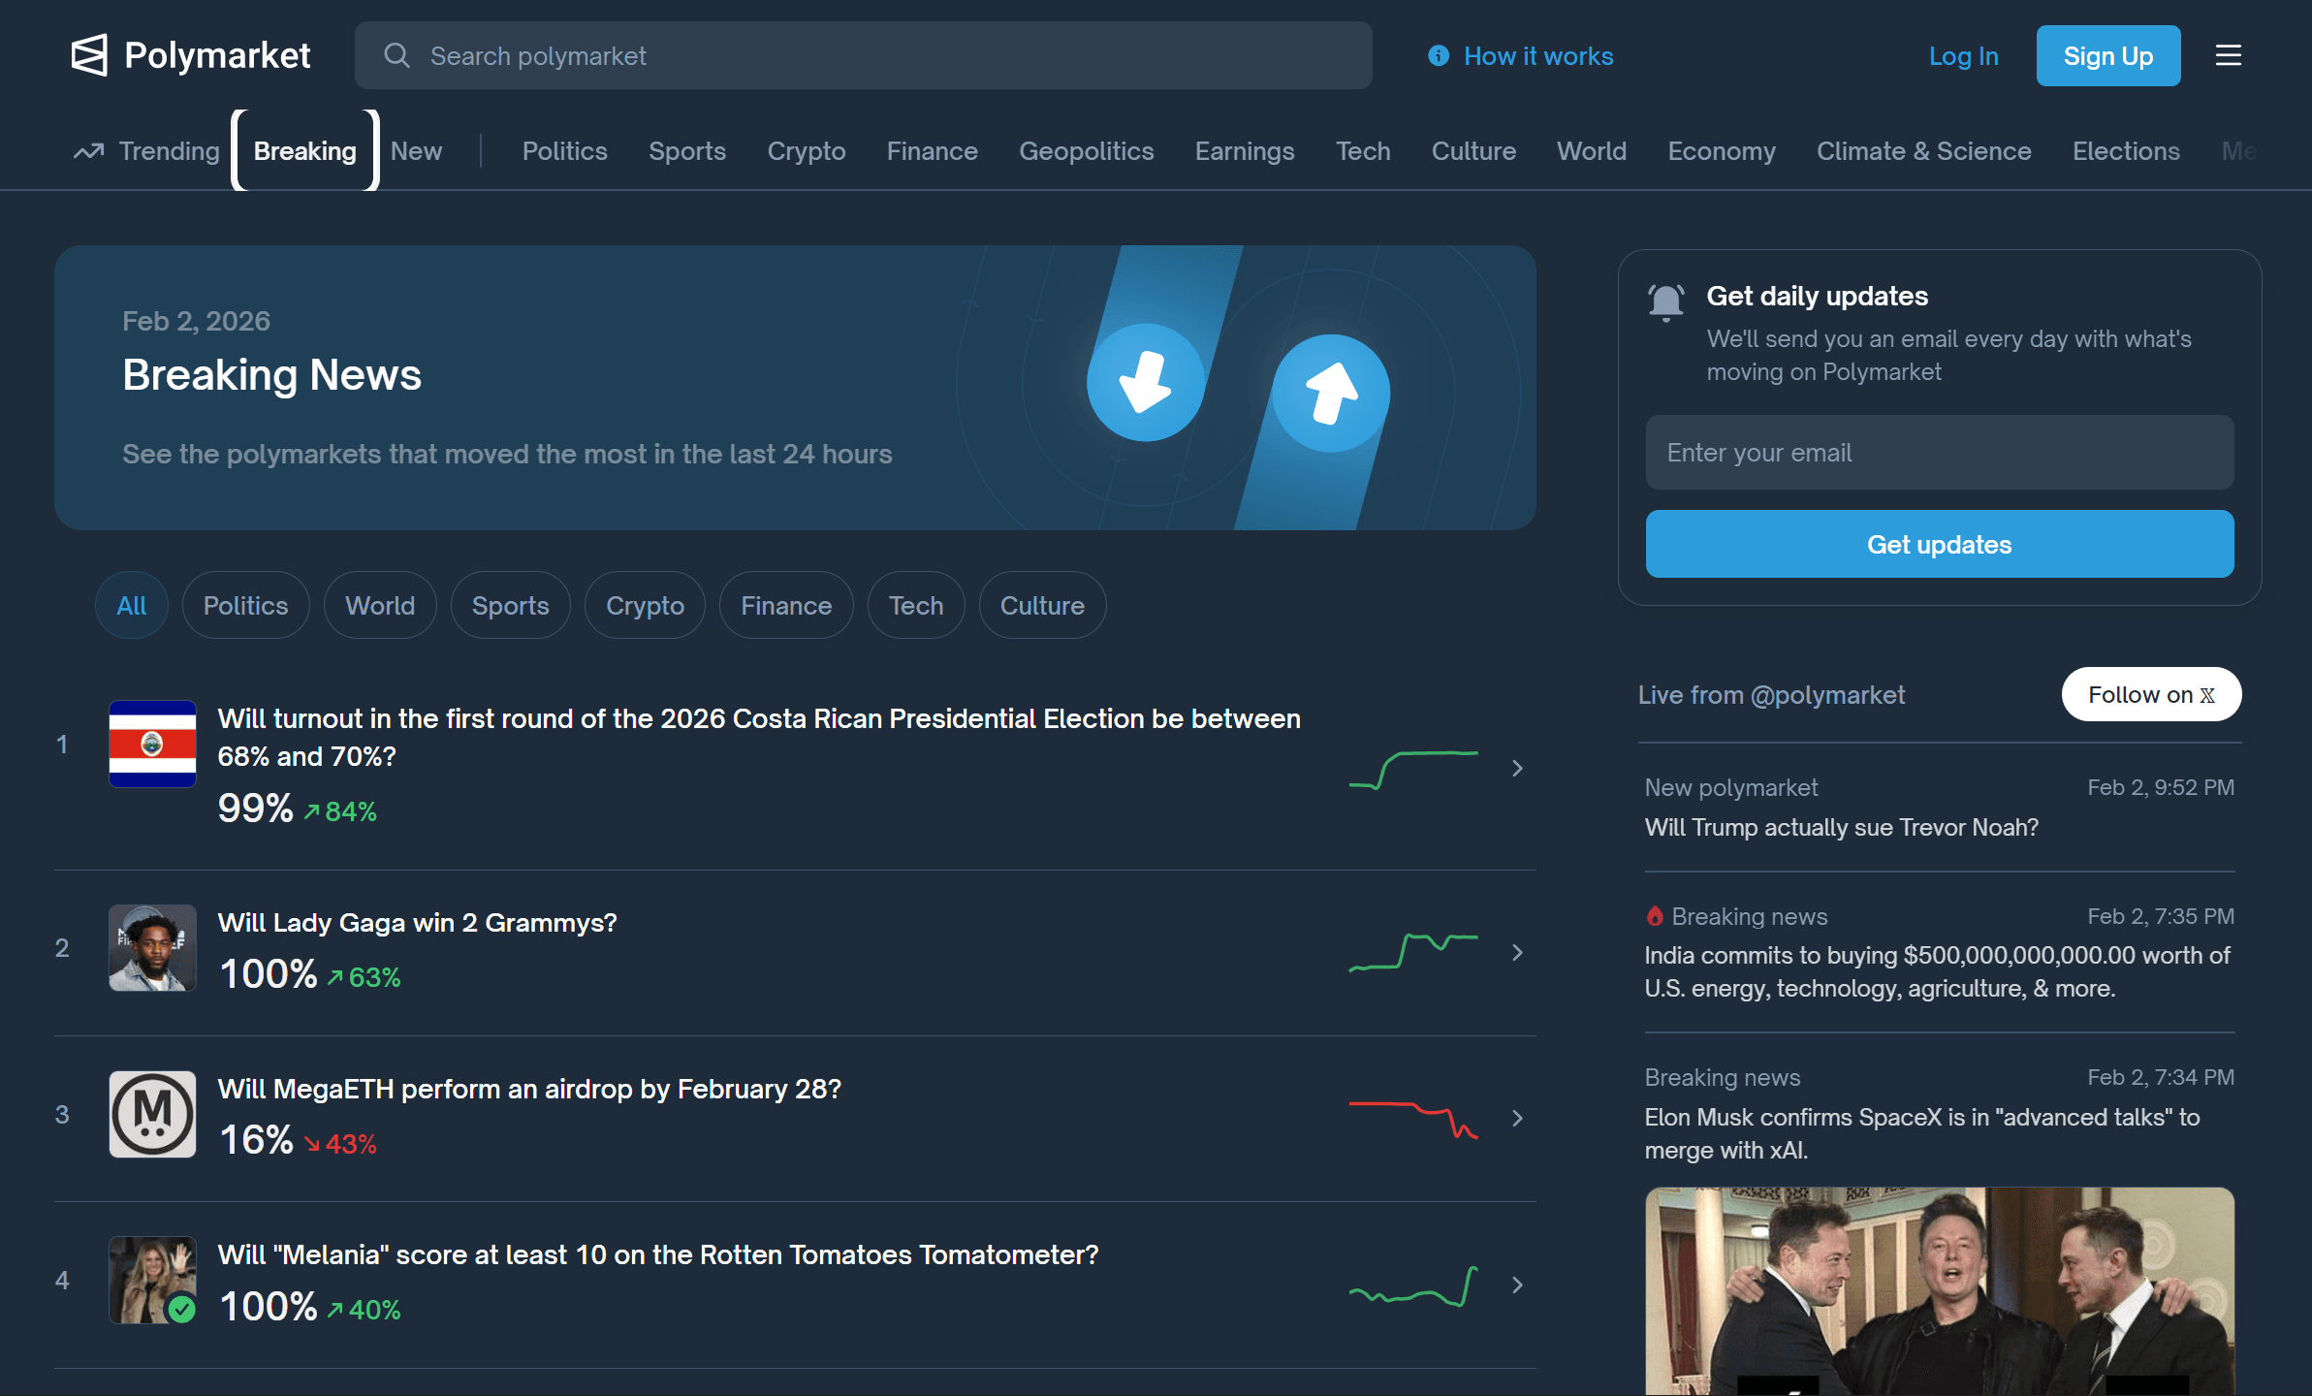Expand the MegaETH airdrop market chevron
Viewport: 2312px width, 1396px height.
pos(1517,1119)
